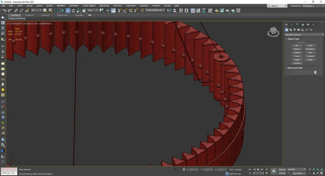Select the Lights category icon
325x176 pixels.
pyautogui.click(x=294, y=30)
